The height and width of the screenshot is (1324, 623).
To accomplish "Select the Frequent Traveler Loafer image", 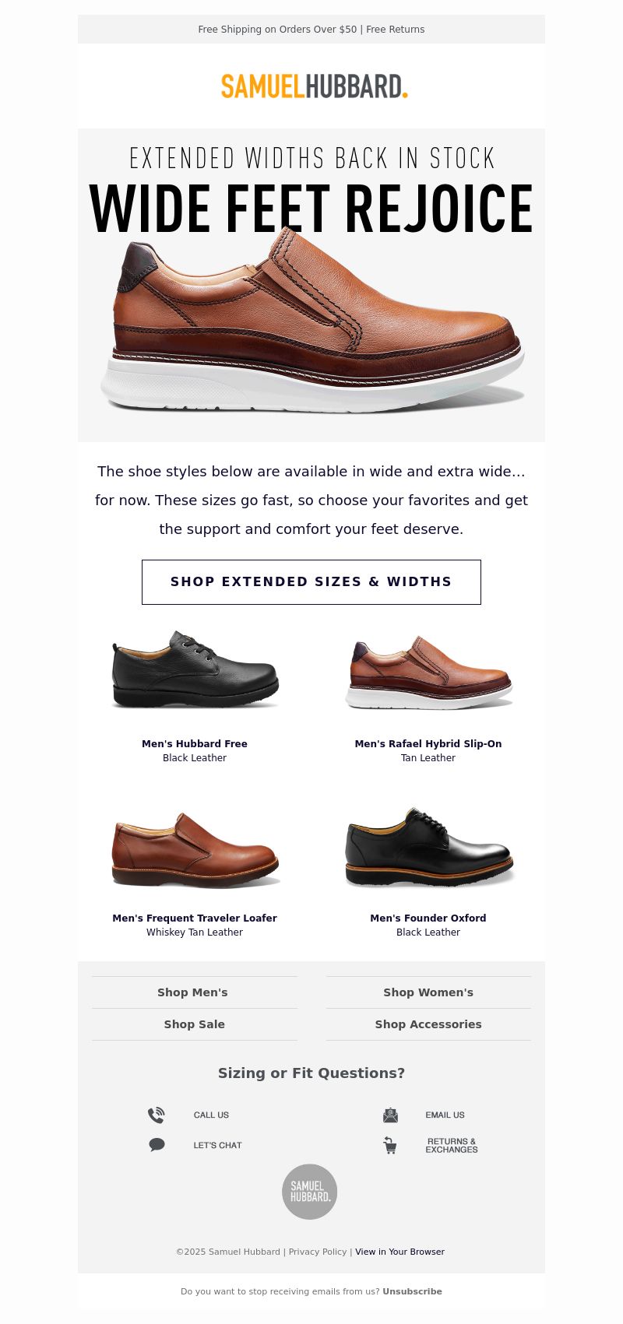I will tap(195, 849).
